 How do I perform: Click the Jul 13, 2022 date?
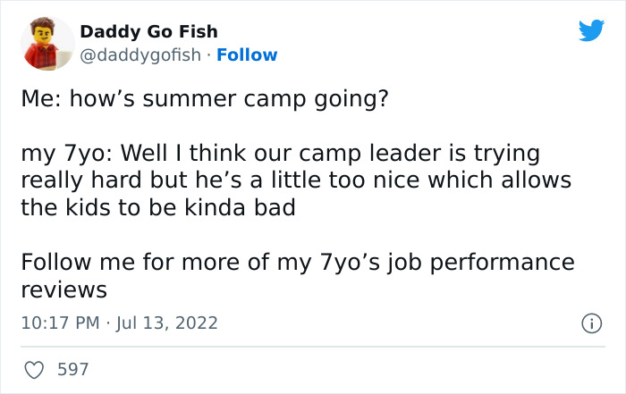[165, 322]
